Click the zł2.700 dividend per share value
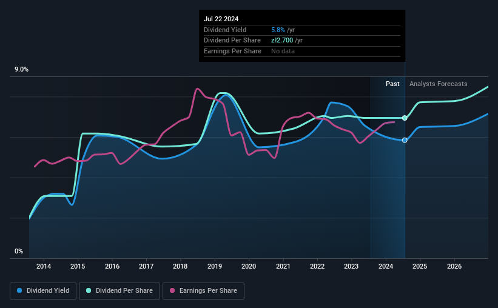This screenshot has height=308, width=498. tap(282, 41)
